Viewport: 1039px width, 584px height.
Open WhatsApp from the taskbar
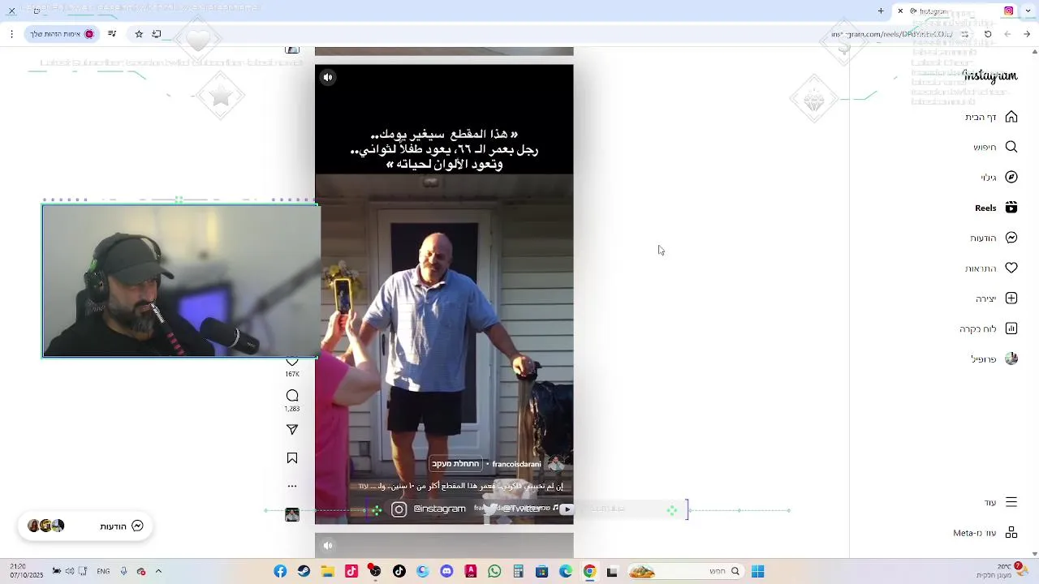pos(494,572)
